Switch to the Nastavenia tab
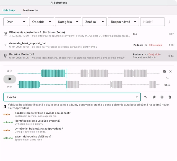The width and height of the screenshot is (177, 161). click(x=30, y=10)
